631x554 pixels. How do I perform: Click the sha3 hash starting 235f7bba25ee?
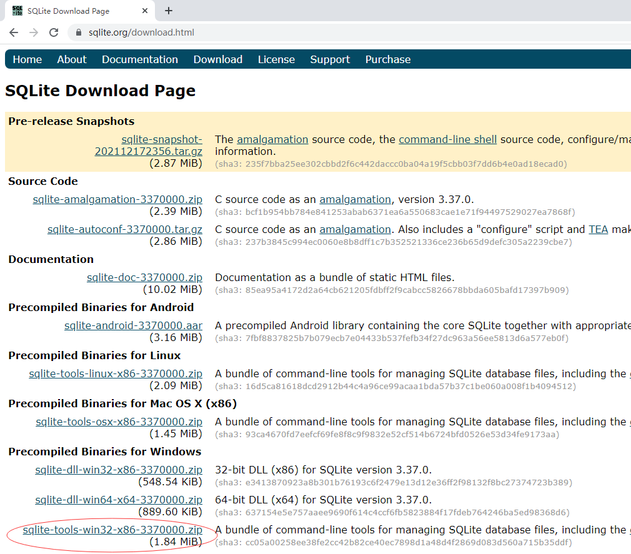390,164
